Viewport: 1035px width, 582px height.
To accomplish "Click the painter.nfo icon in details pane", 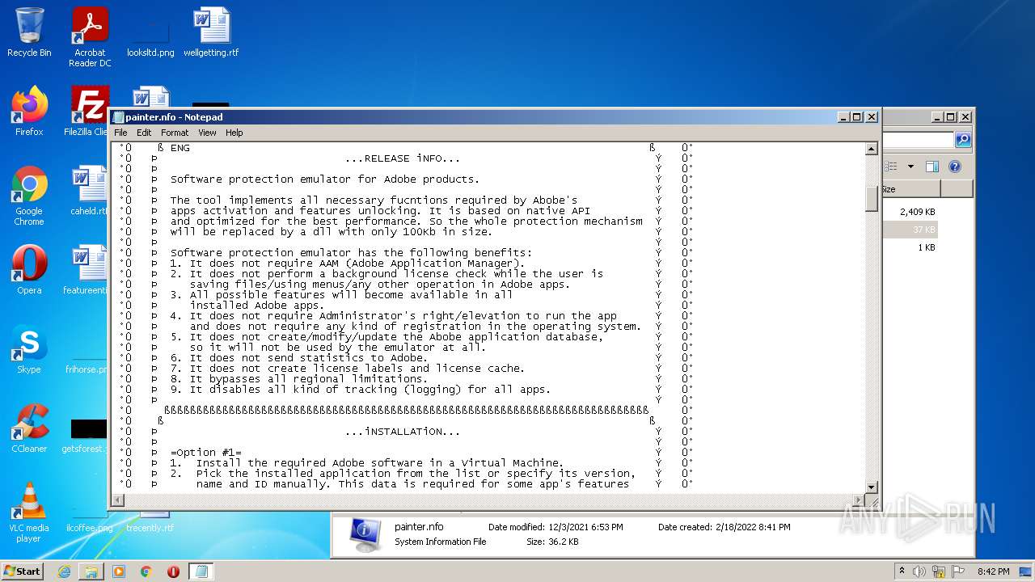I will (365, 534).
